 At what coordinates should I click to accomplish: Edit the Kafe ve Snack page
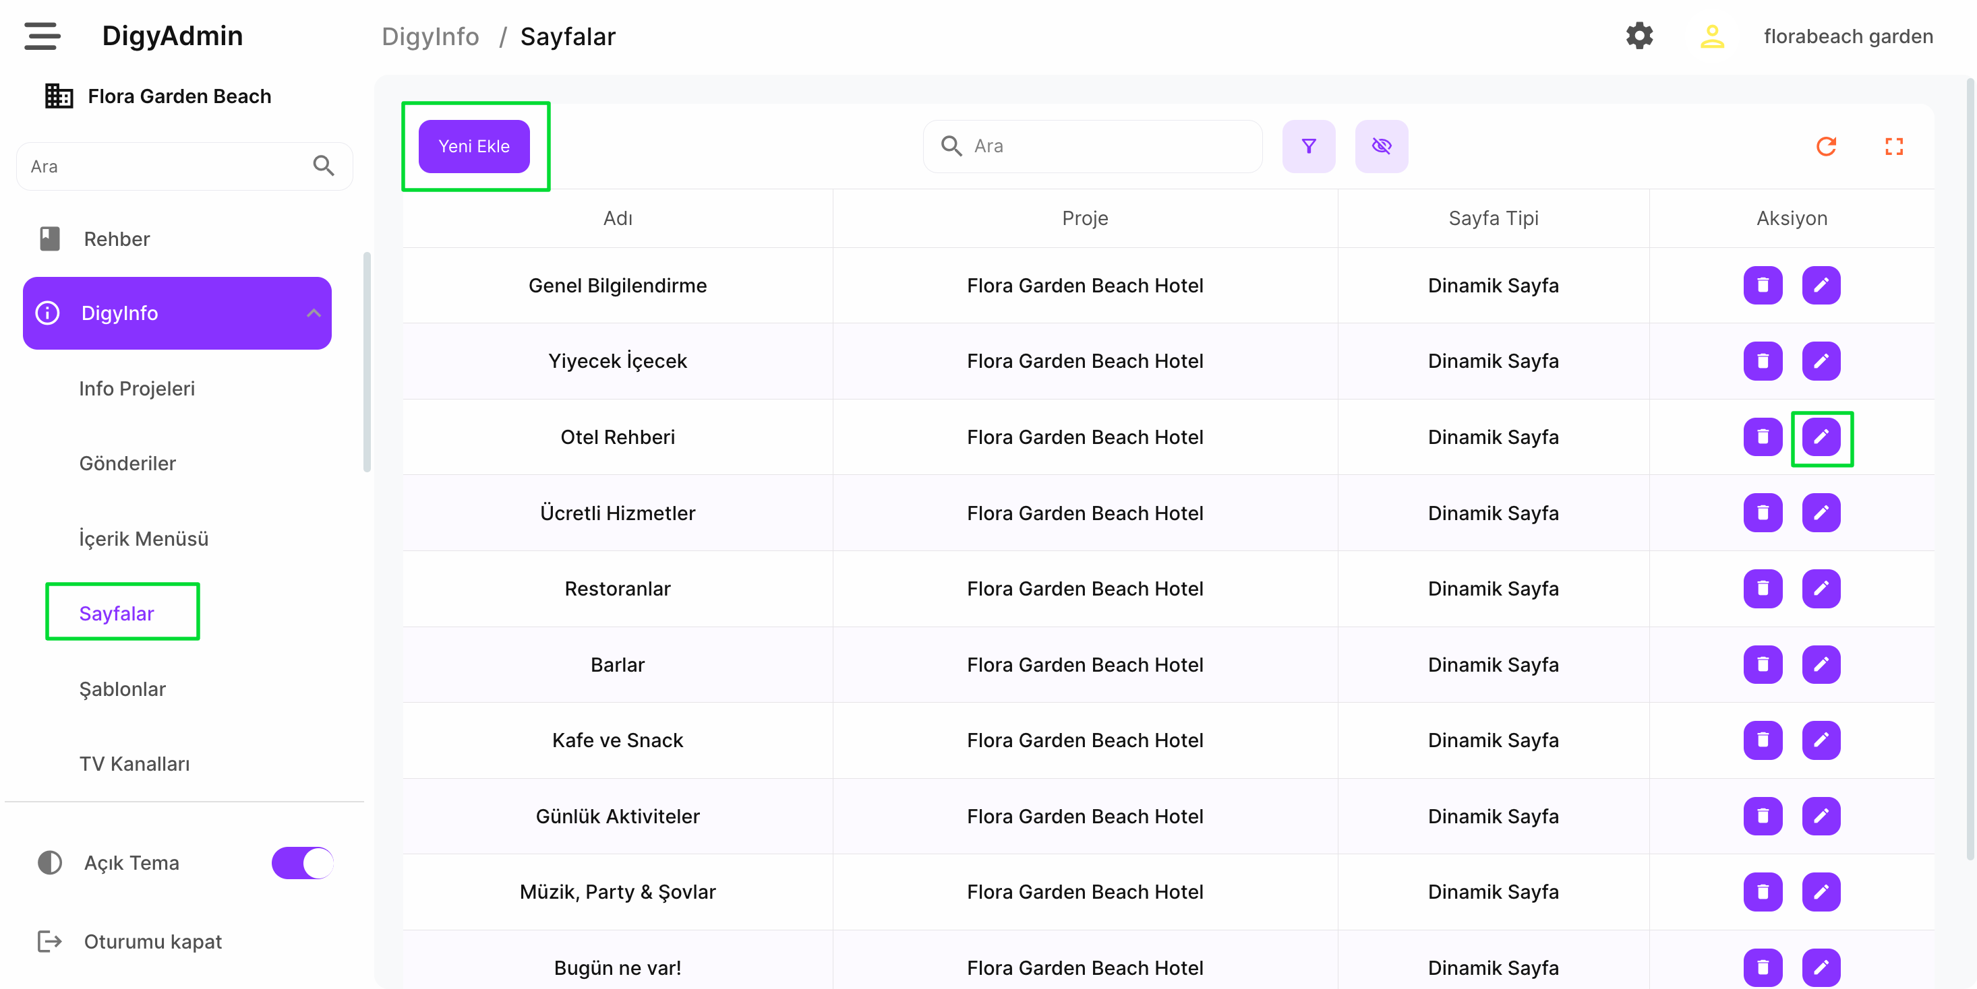(x=1821, y=740)
